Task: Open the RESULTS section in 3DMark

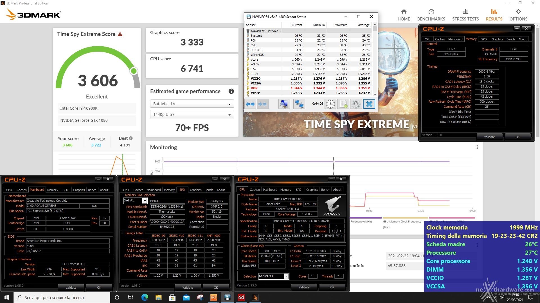Action: tap(494, 15)
